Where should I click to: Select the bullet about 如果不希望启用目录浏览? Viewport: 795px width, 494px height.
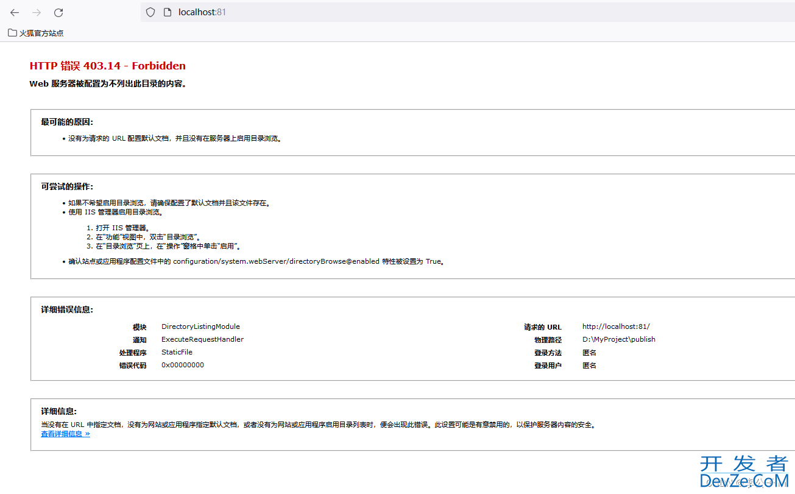point(169,203)
